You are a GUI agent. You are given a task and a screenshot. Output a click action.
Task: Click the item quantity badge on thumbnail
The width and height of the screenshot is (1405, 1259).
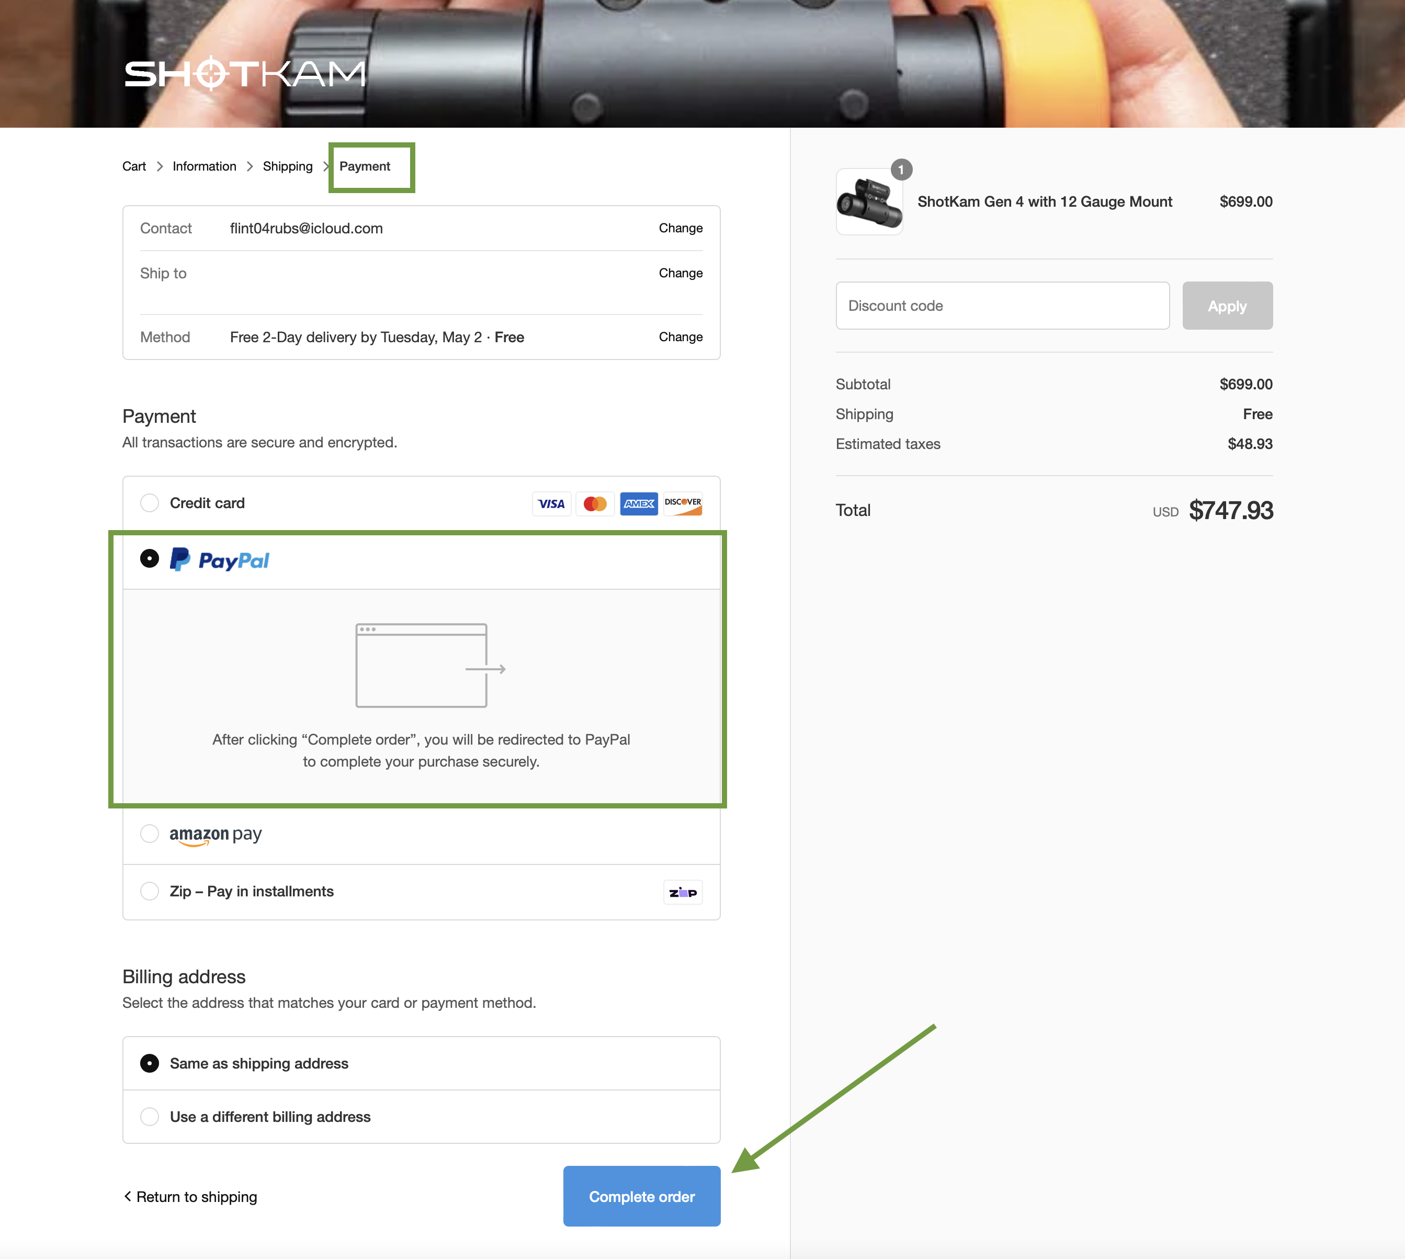click(x=901, y=170)
